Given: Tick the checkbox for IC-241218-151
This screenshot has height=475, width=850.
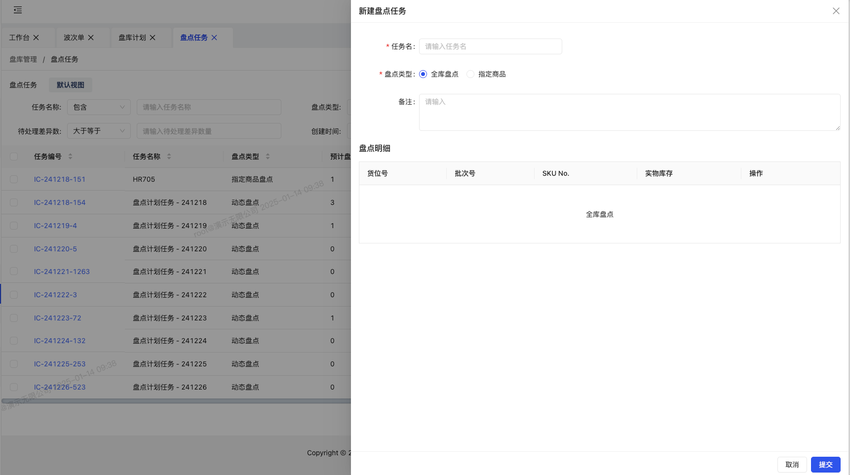Looking at the screenshot, I should [14, 179].
